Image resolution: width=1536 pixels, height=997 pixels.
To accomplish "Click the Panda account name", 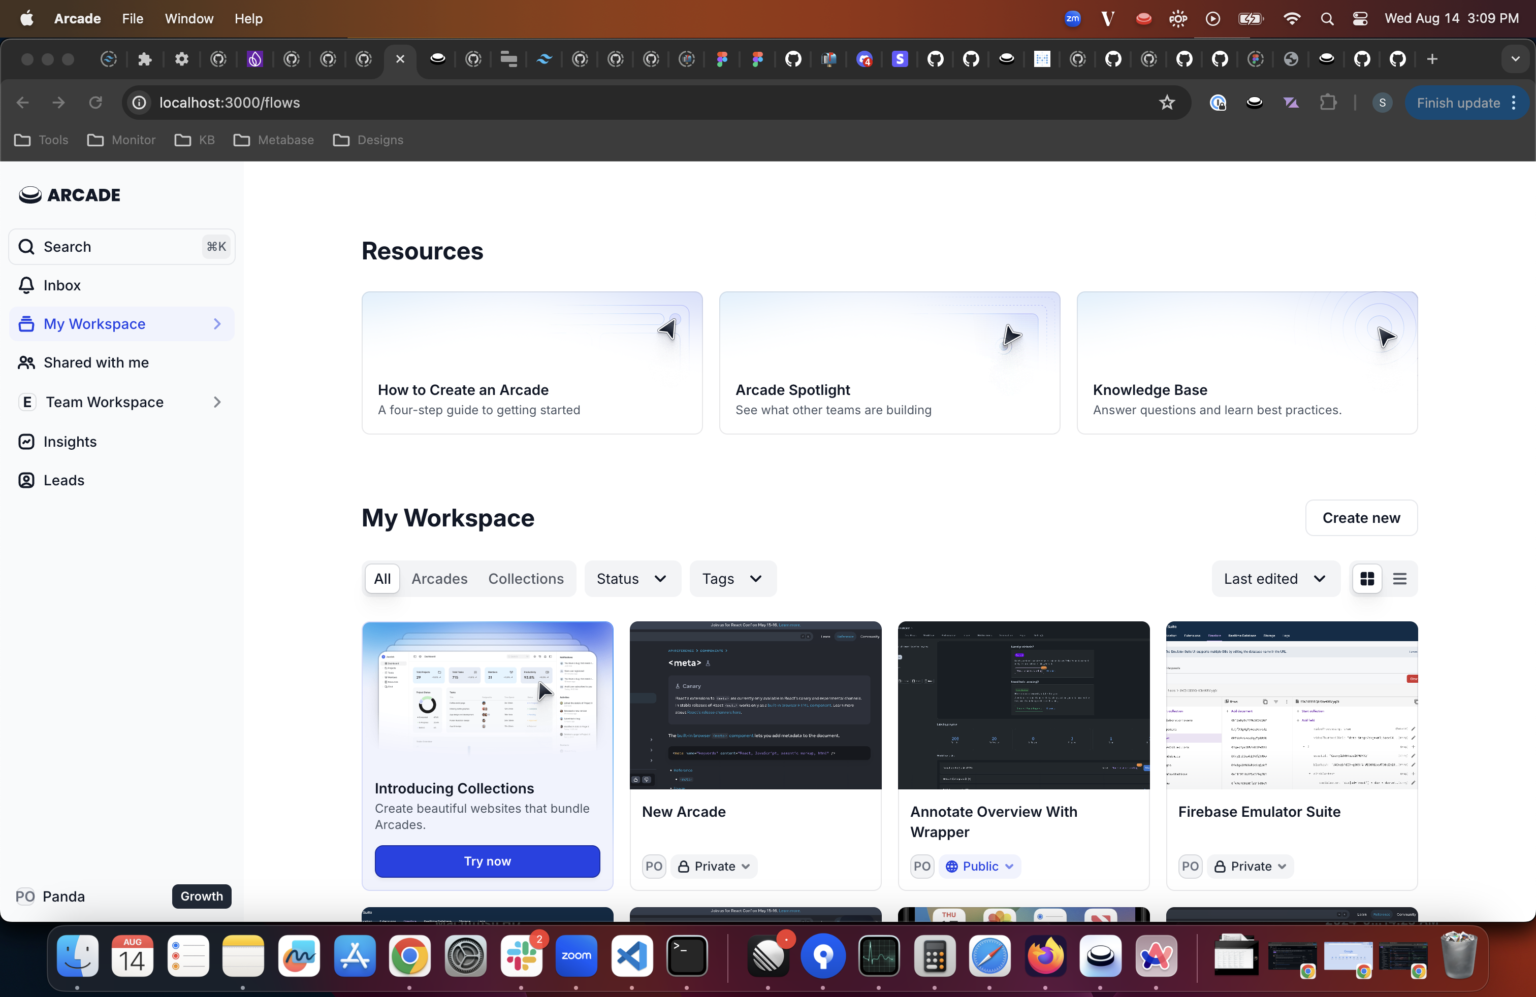I will pos(64,896).
